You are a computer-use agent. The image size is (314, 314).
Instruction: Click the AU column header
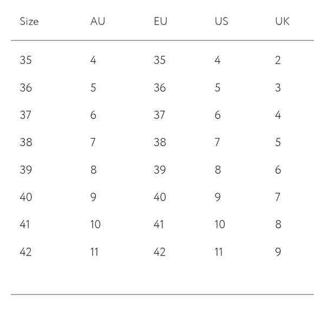tap(97, 21)
